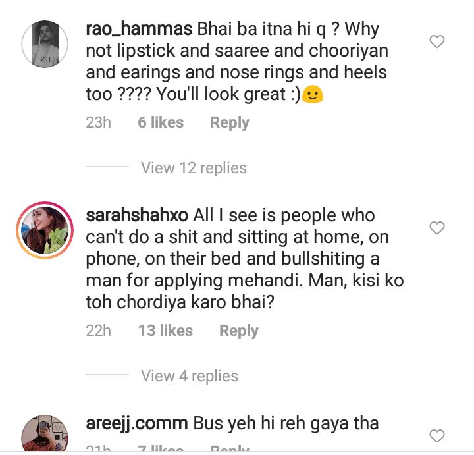474x455 pixels.
Task: Open sarahshahxo's profile picture story
Action: click(45, 230)
